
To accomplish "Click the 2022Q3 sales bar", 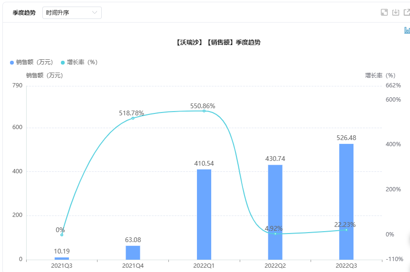I will [x=346, y=202].
